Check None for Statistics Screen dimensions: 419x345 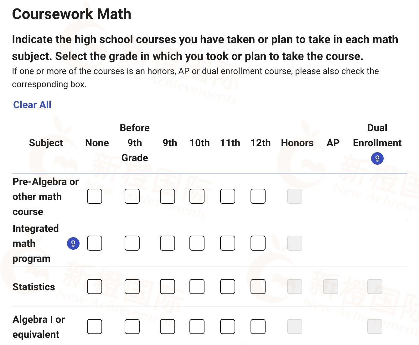click(x=95, y=287)
